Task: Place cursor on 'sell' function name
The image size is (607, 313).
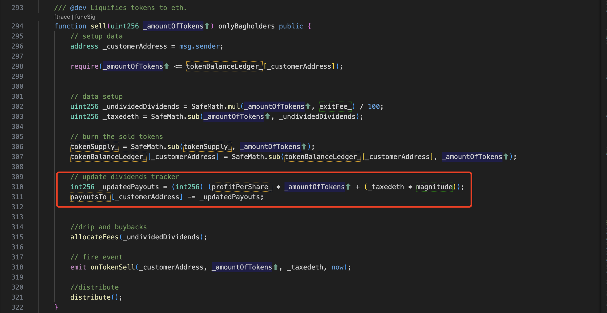Action: [98, 26]
